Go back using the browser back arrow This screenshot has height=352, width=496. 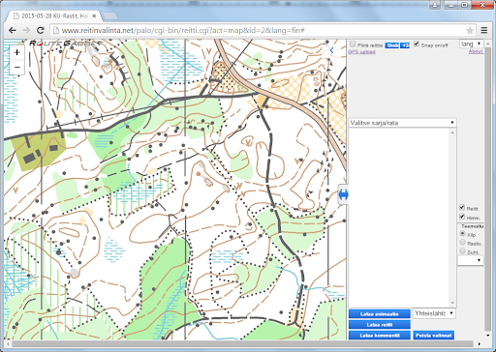click(x=13, y=30)
